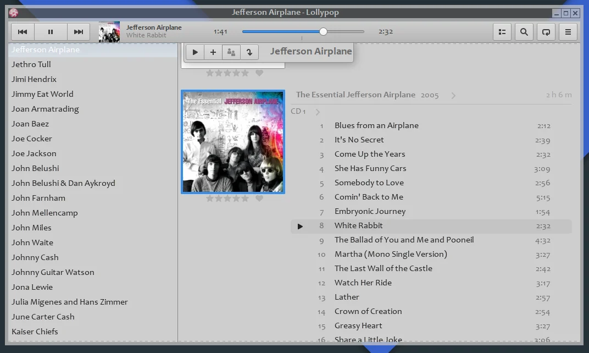Select artist John Waite
This screenshot has height=353, width=589.
point(93,242)
